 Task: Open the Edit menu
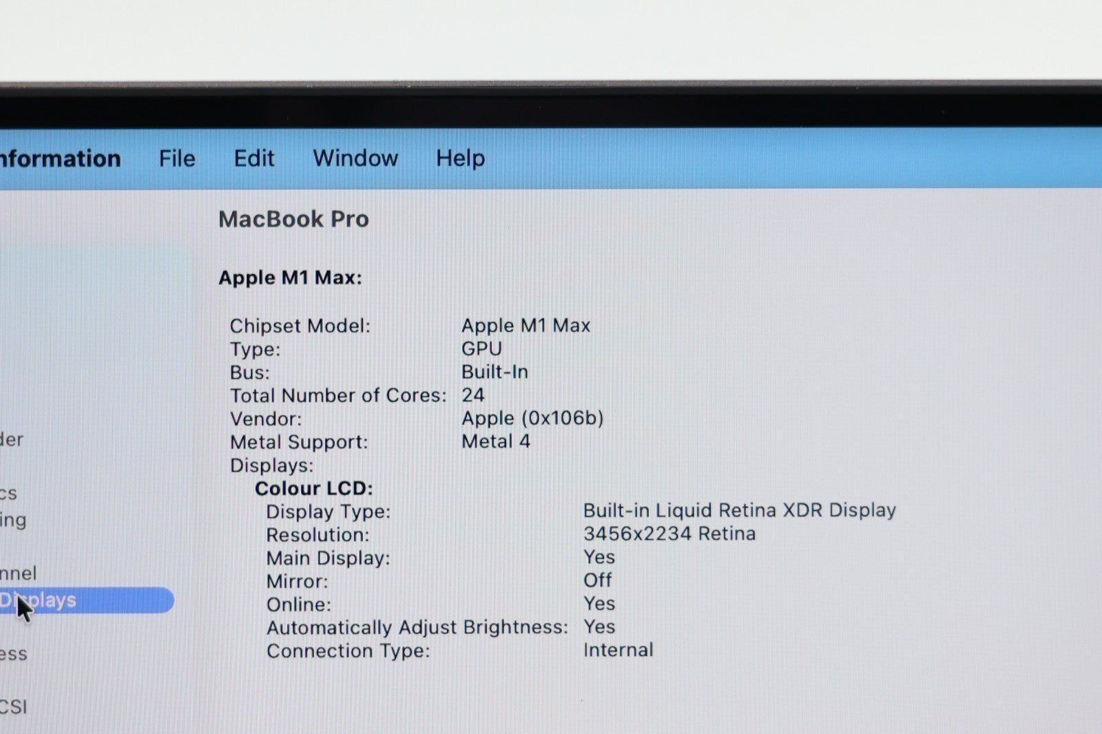pyautogui.click(x=253, y=159)
